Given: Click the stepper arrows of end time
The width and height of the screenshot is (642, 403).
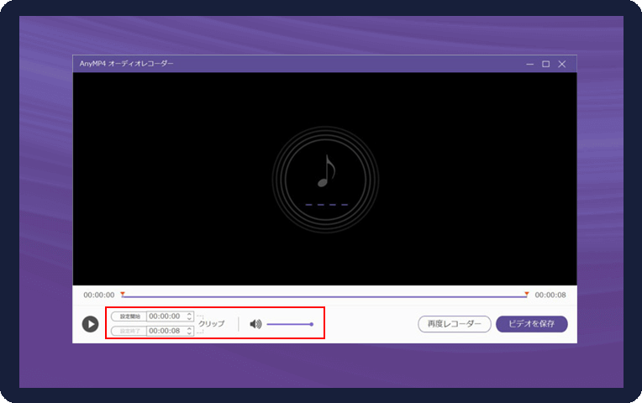Looking at the screenshot, I should tap(189, 331).
